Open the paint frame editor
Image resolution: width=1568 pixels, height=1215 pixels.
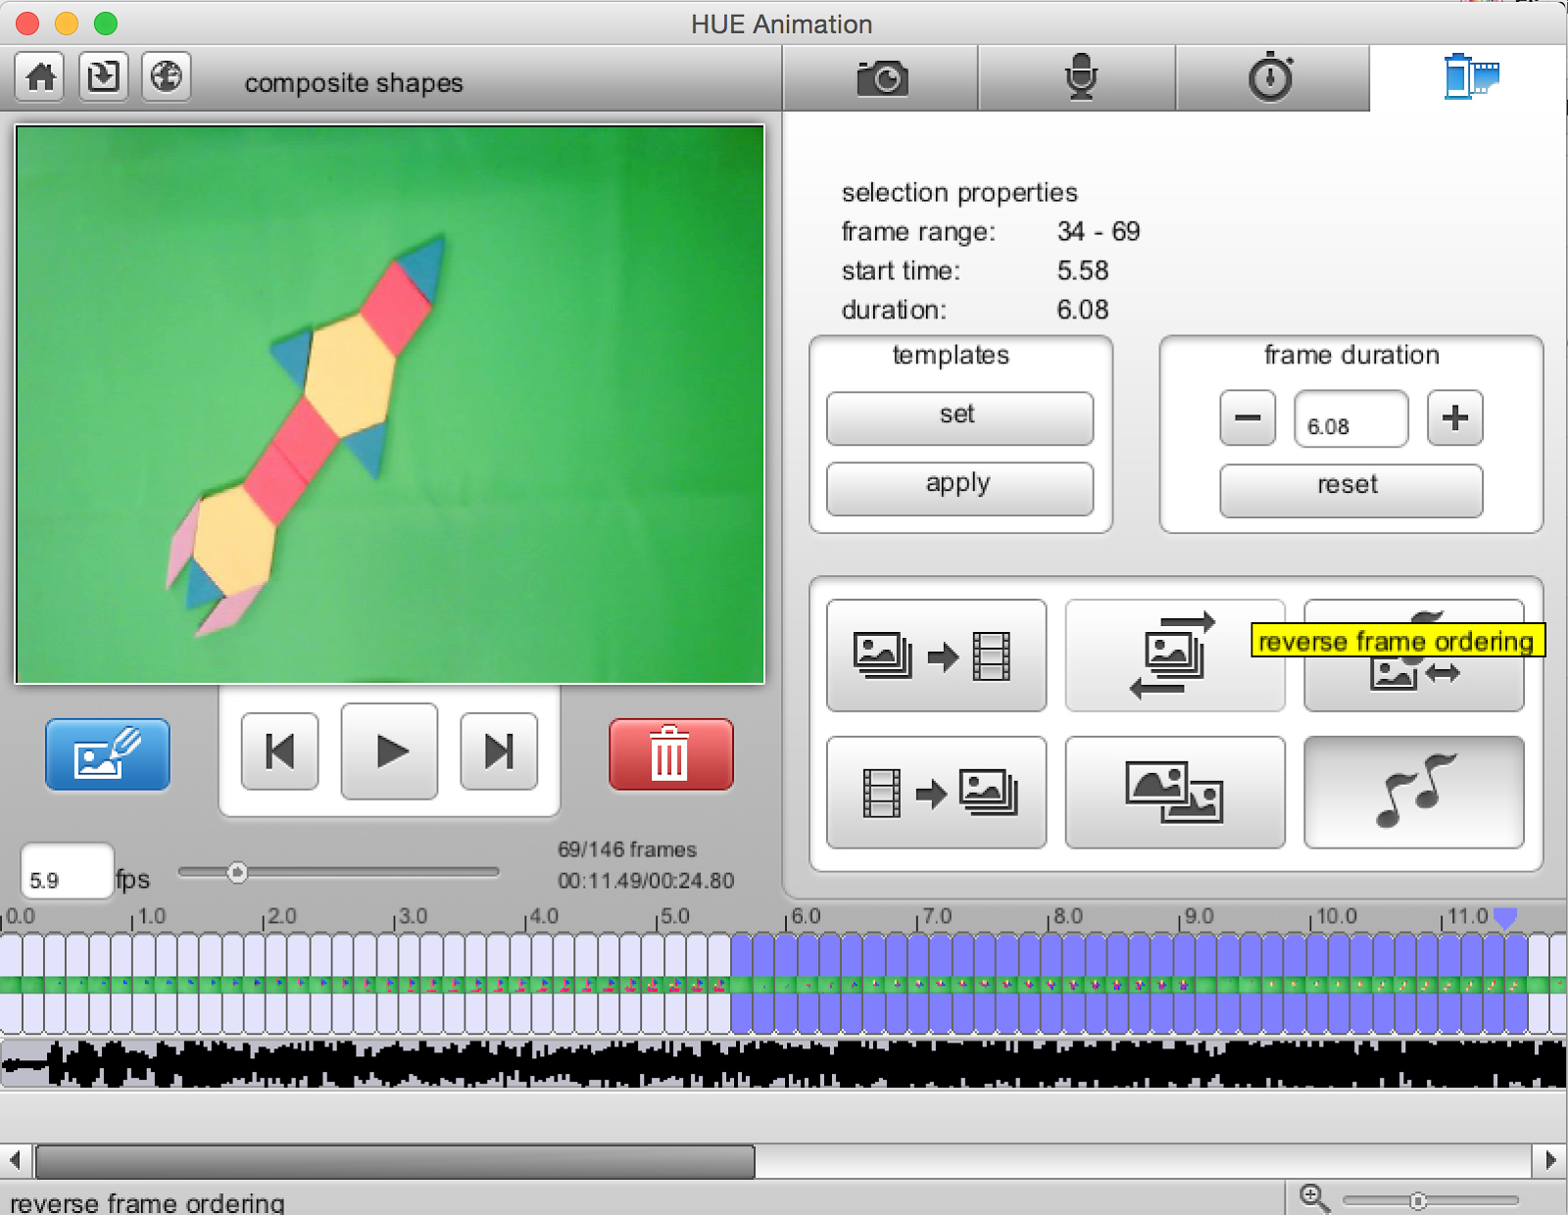pos(107,754)
